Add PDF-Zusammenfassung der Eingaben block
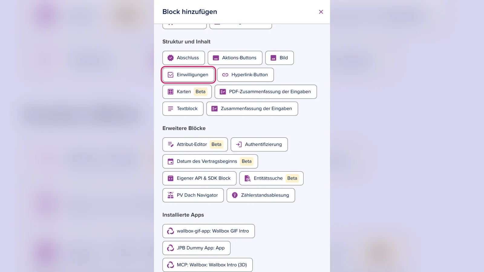484x272 pixels. (x=266, y=92)
